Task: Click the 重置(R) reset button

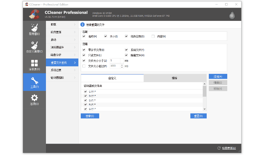Action: click(198, 116)
